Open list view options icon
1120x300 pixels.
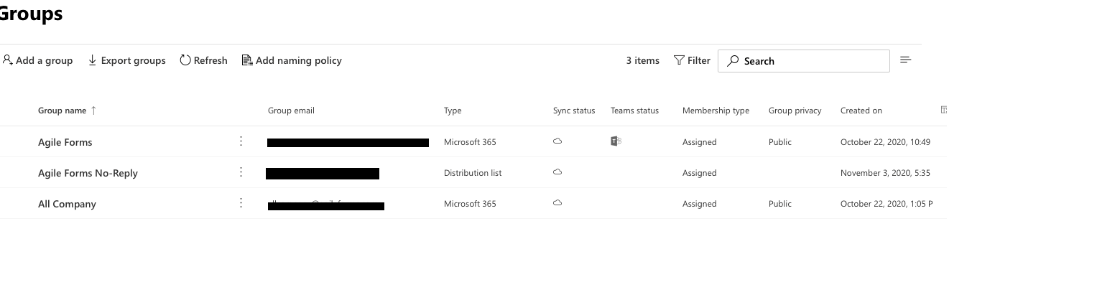[x=905, y=60]
